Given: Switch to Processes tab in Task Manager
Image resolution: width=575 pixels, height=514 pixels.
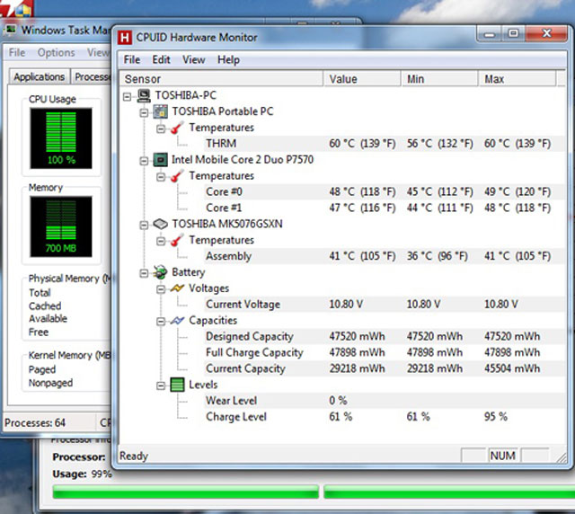Looking at the screenshot, I should pyautogui.click(x=92, y=77).
